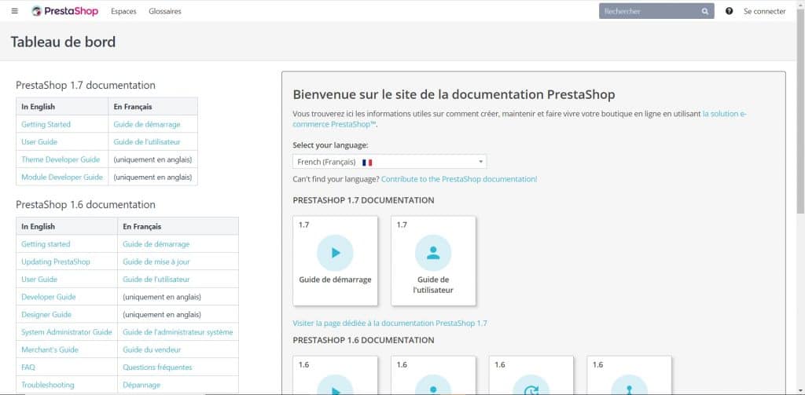Open 1.6 'Guide de l'utilisateur' table link
The height and width of the screenshot is (395, 805).
click(x=156, y=280)
